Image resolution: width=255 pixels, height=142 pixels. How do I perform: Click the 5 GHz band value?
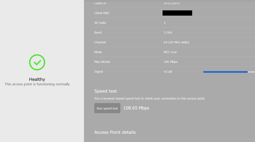click(168, 33)
